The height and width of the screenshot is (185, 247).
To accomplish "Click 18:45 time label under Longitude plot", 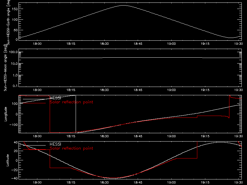I will (x=138, y=136).
